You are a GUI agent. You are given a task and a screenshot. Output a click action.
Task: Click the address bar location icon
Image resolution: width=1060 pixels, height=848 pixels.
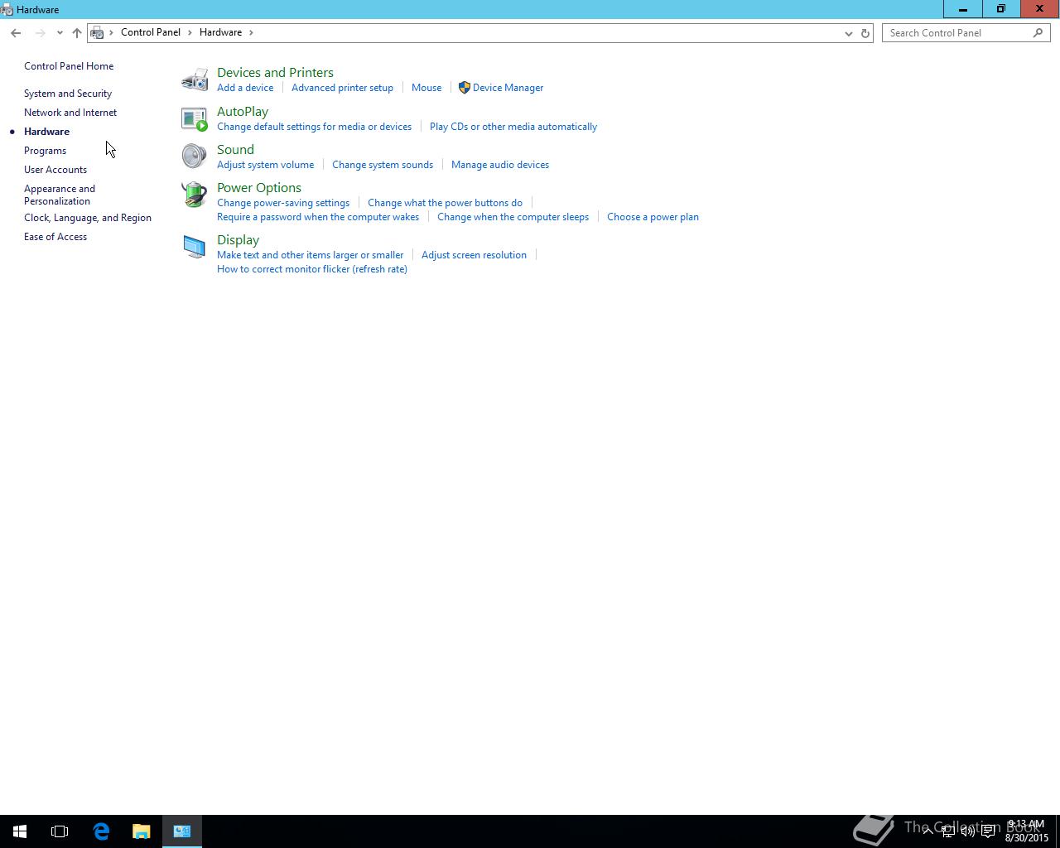coord(98,32)
